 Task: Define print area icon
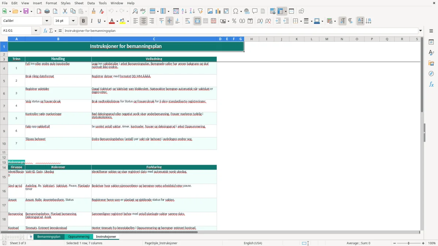[x=273, y=11]
